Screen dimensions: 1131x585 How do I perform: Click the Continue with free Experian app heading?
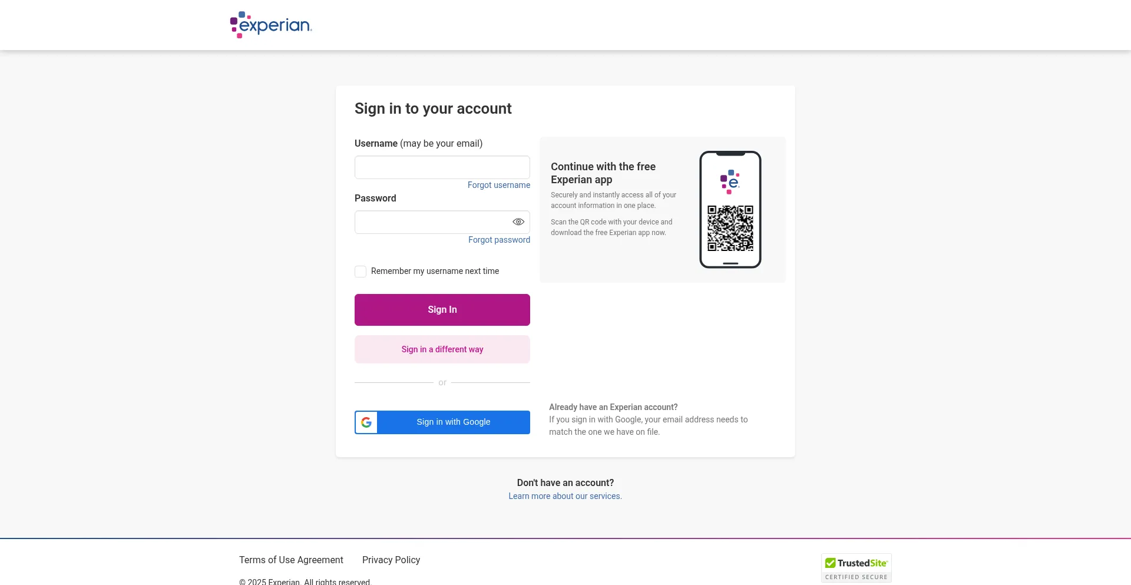click(603, 173)
